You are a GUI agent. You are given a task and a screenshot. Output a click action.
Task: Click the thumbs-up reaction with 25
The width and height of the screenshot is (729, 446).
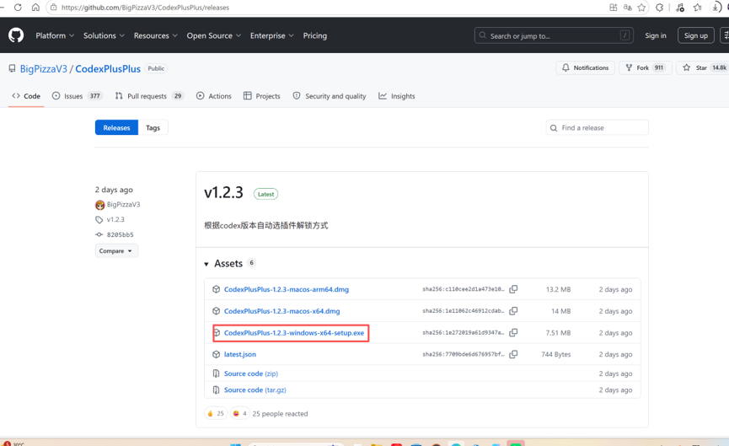216,413
